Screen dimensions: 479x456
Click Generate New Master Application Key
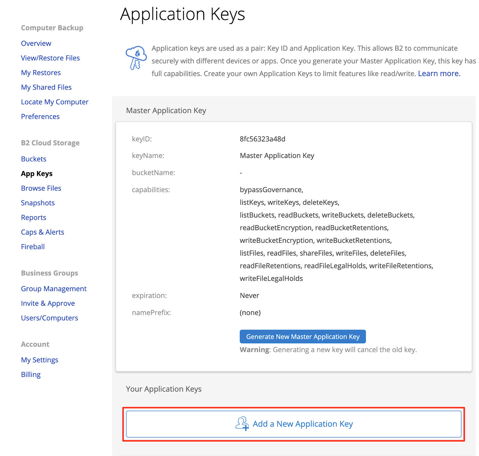(x=303, y=336)
